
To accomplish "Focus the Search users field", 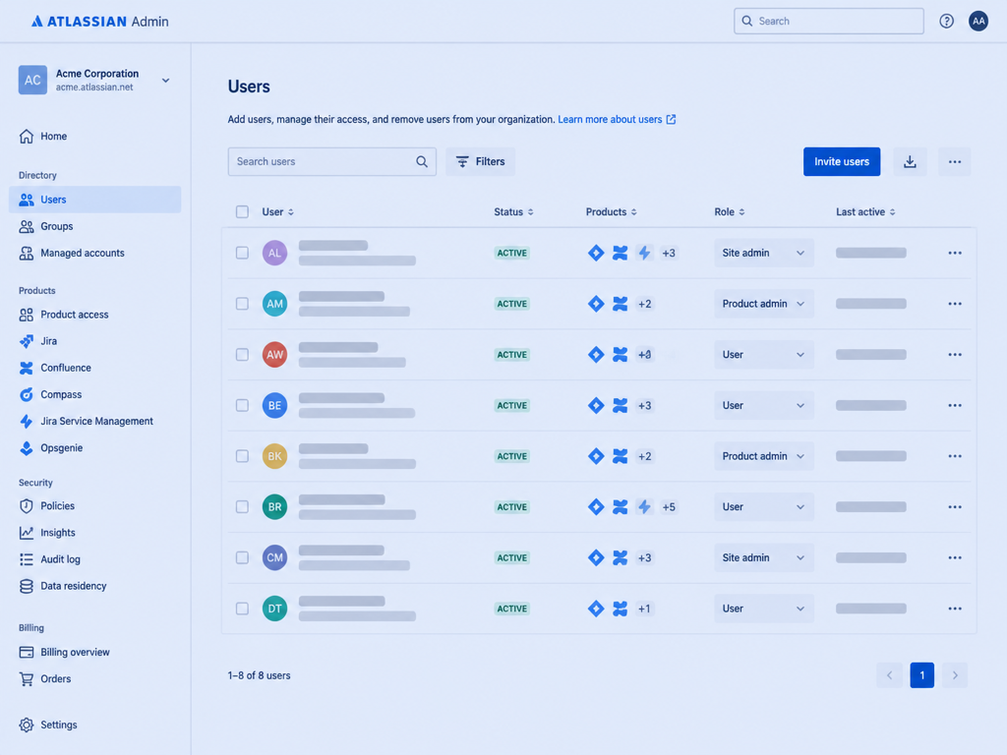I will (332, 162).
